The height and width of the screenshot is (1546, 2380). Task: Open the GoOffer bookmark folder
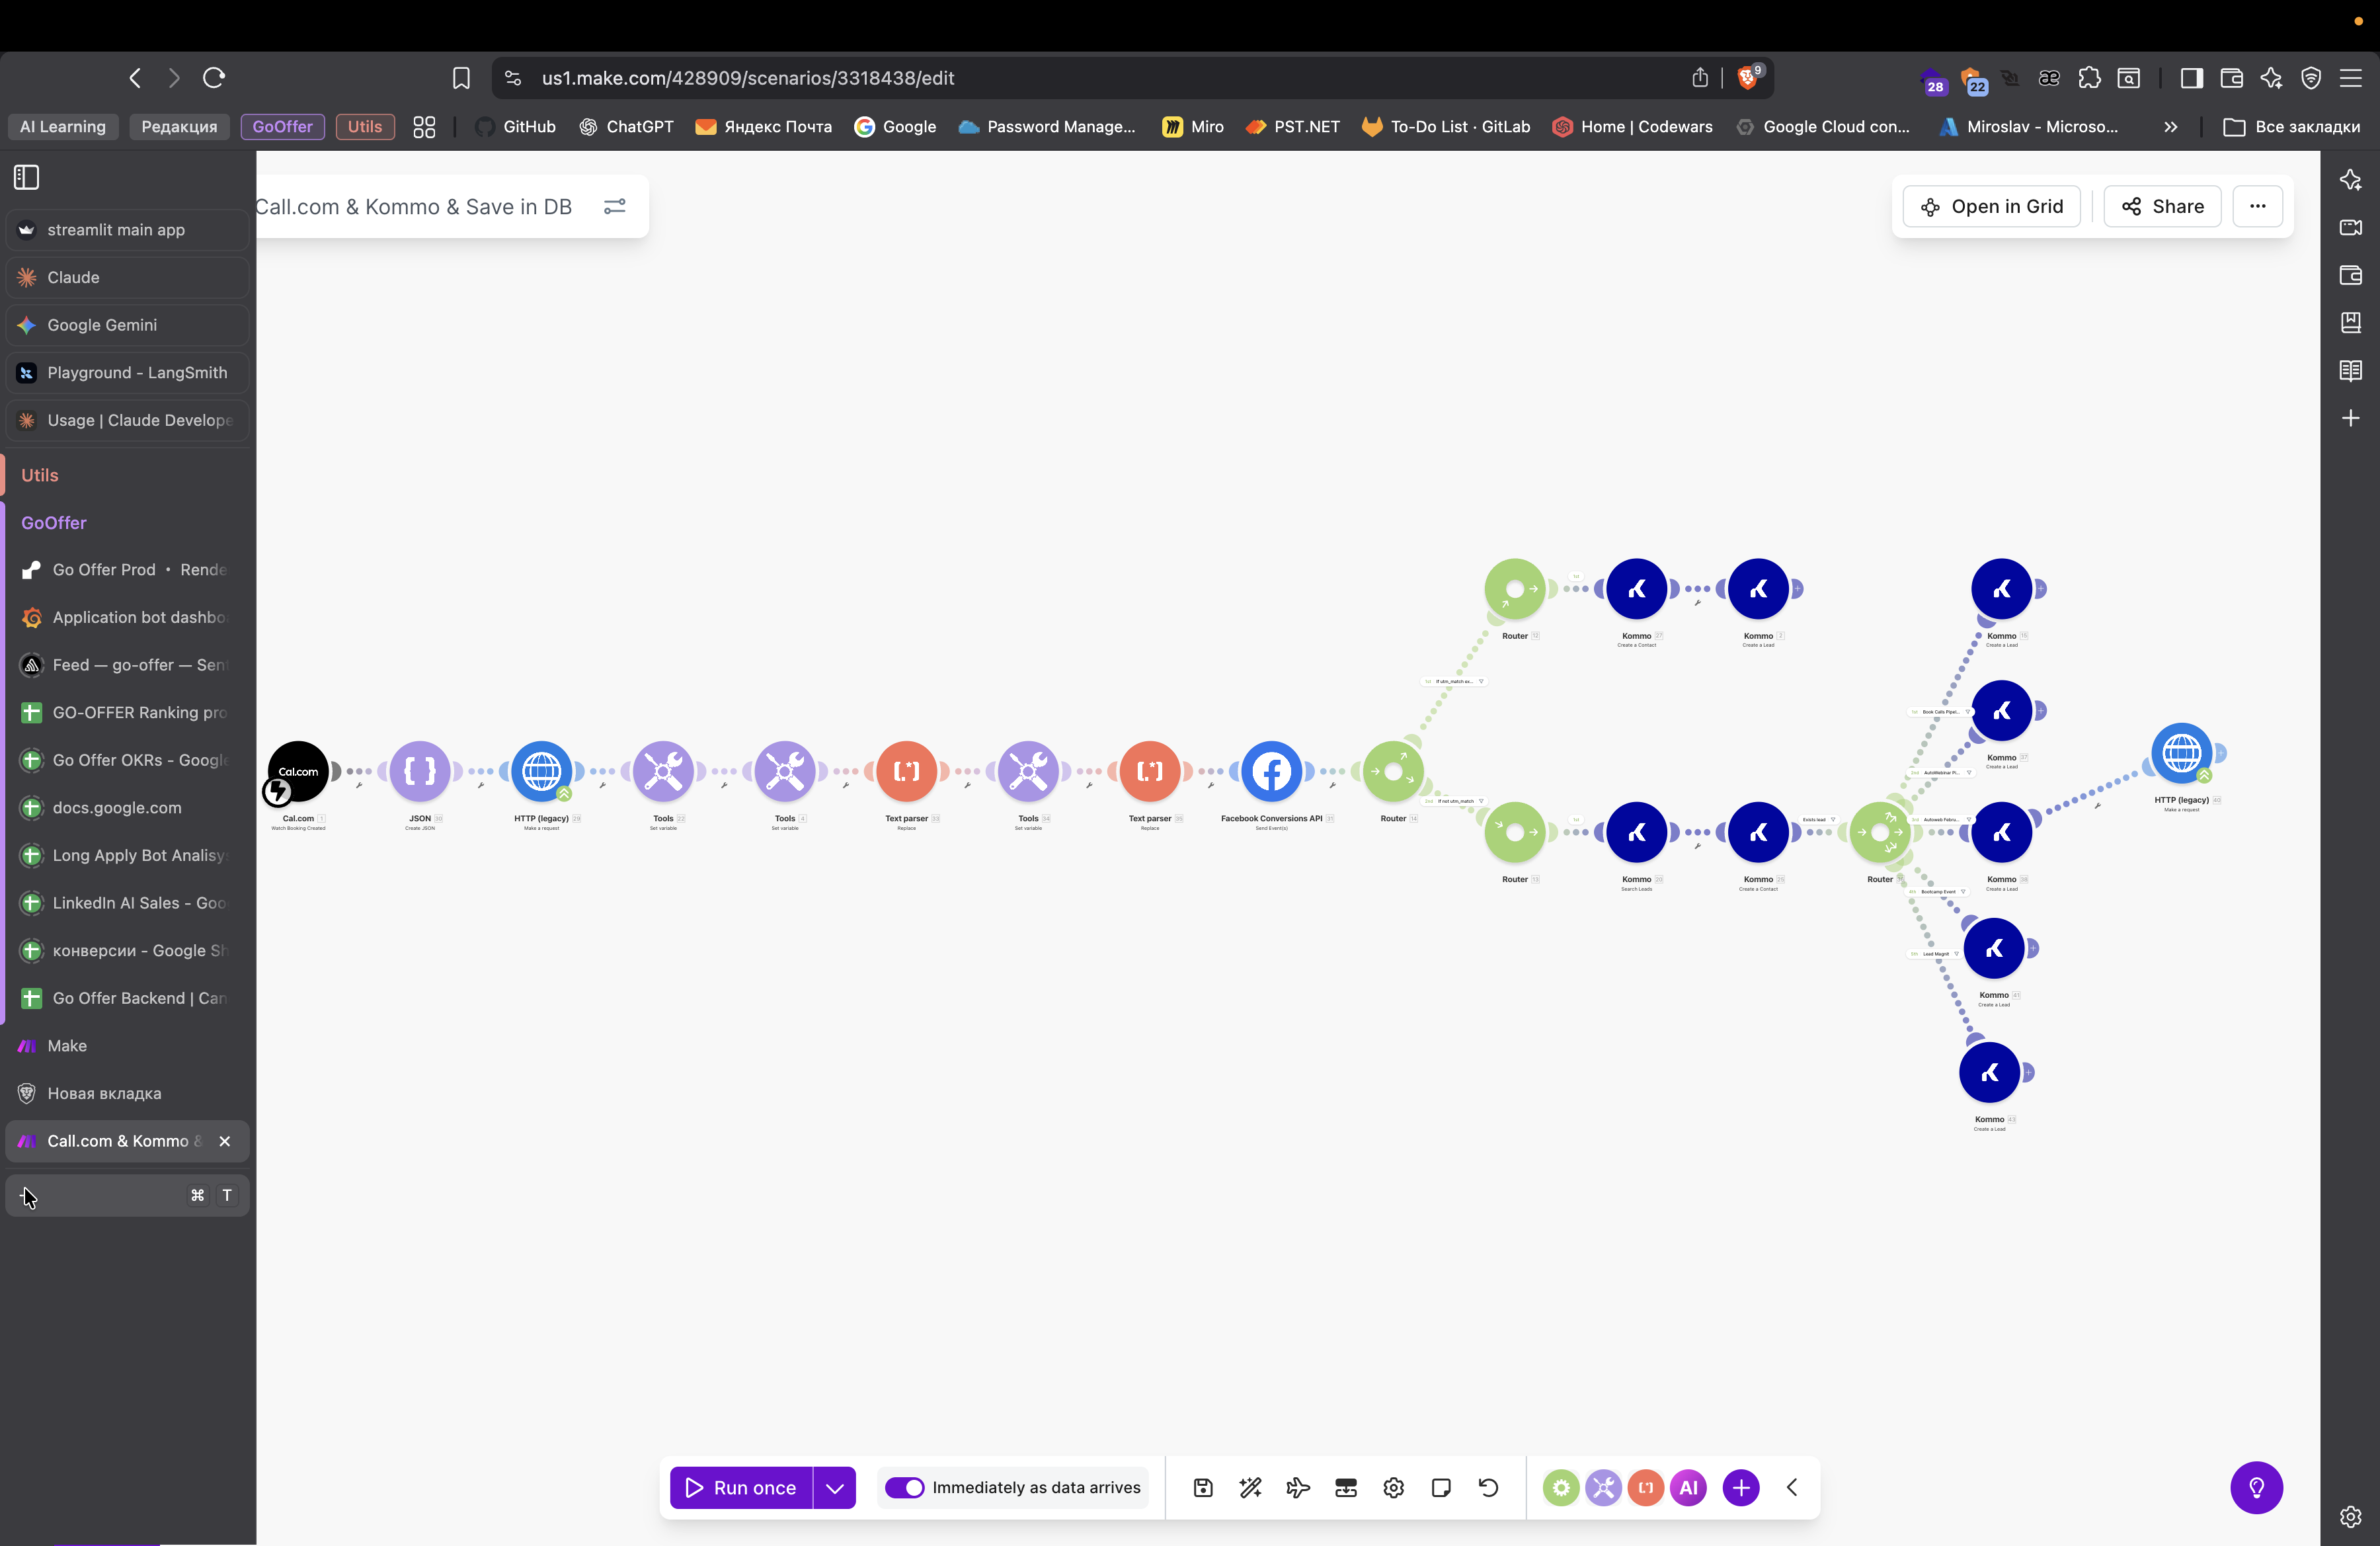pos(282,126)
